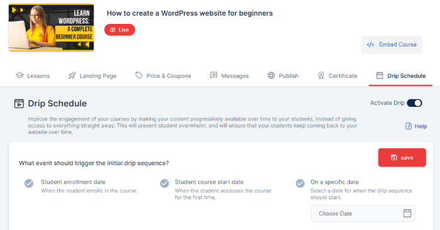Select Student course start date option
Image resolution: width=440 pixels, height=230 pixels.
[165, 183]
